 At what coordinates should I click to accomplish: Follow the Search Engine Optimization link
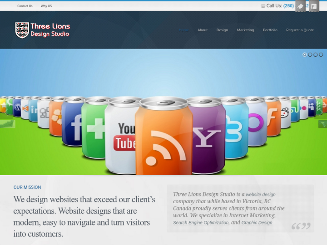[201, 223]
